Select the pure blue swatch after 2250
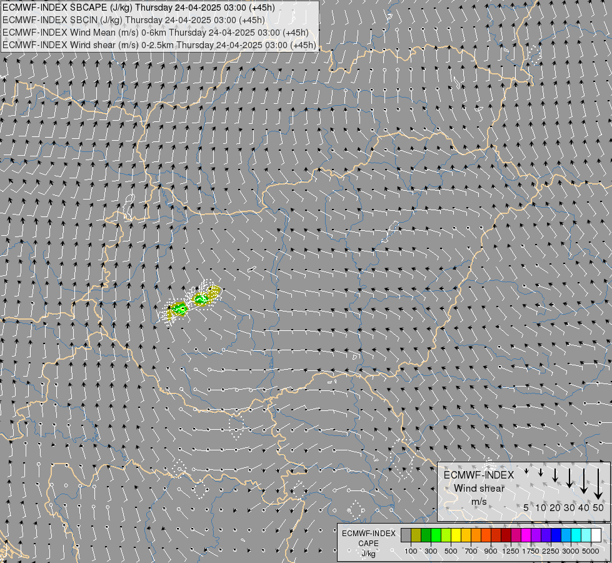The image size is (612, 563). pos(556,535)
